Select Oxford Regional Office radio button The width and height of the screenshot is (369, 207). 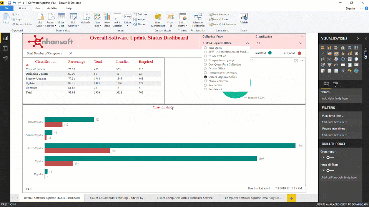pos(205,77)
